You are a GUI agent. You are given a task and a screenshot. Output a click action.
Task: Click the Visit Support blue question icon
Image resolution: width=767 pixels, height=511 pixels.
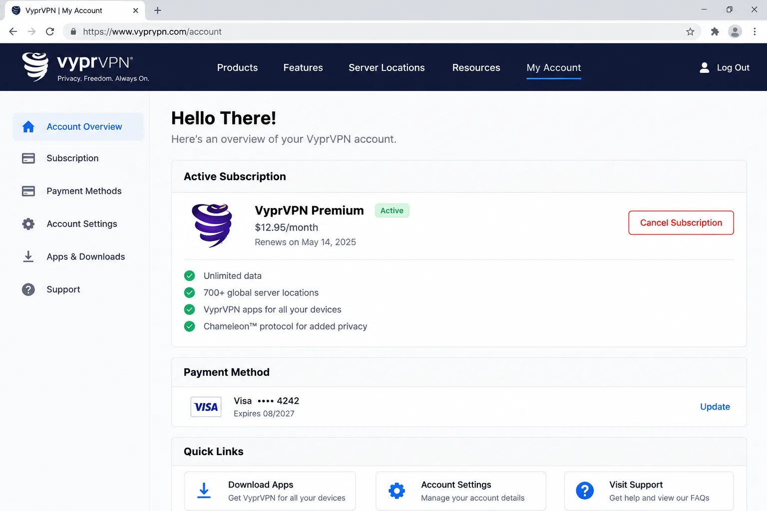[585, 491]
